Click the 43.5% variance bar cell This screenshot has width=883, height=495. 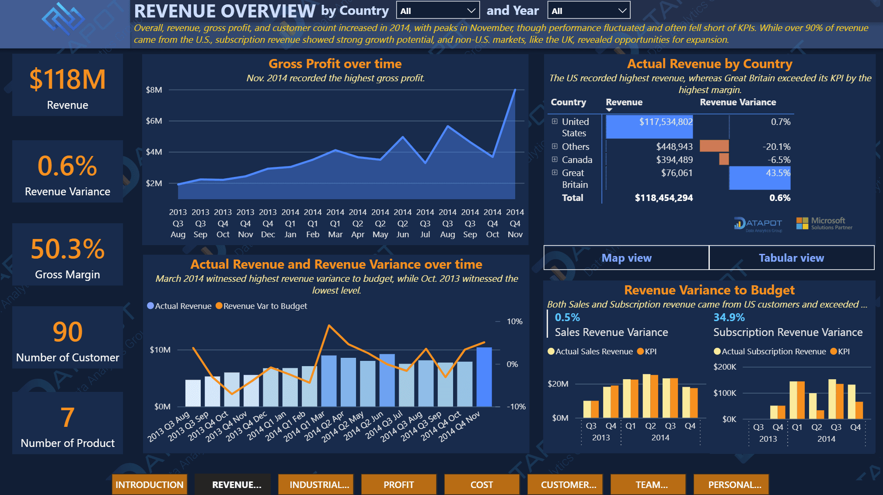[760, 178]
